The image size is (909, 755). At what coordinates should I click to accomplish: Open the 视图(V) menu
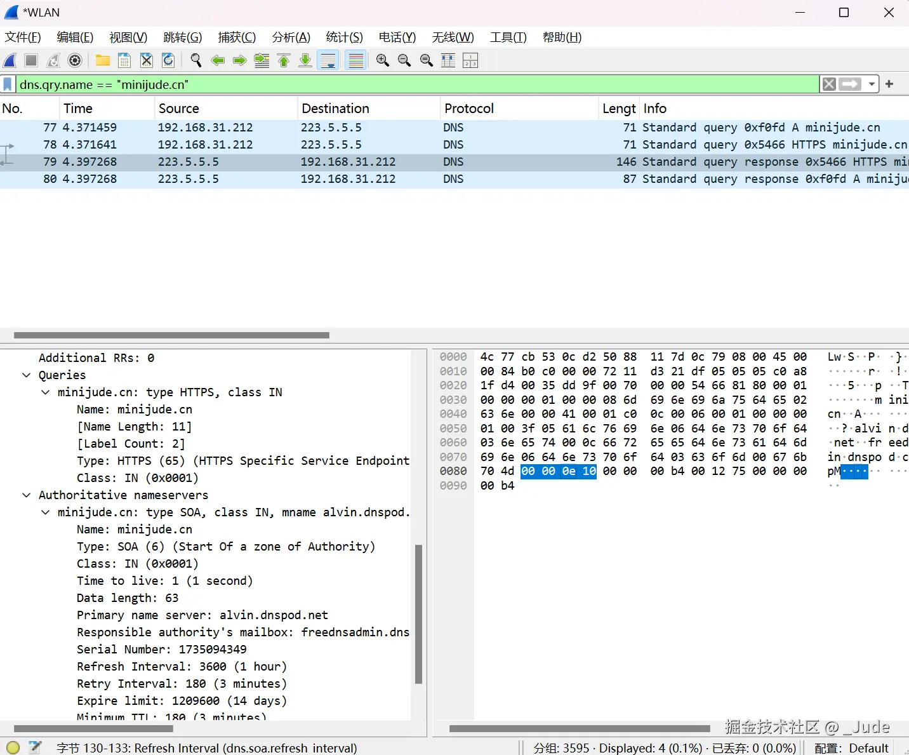pyautogui.click(x=128, y=37)
